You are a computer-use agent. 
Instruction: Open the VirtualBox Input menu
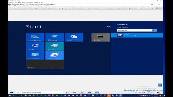(32, 6)
